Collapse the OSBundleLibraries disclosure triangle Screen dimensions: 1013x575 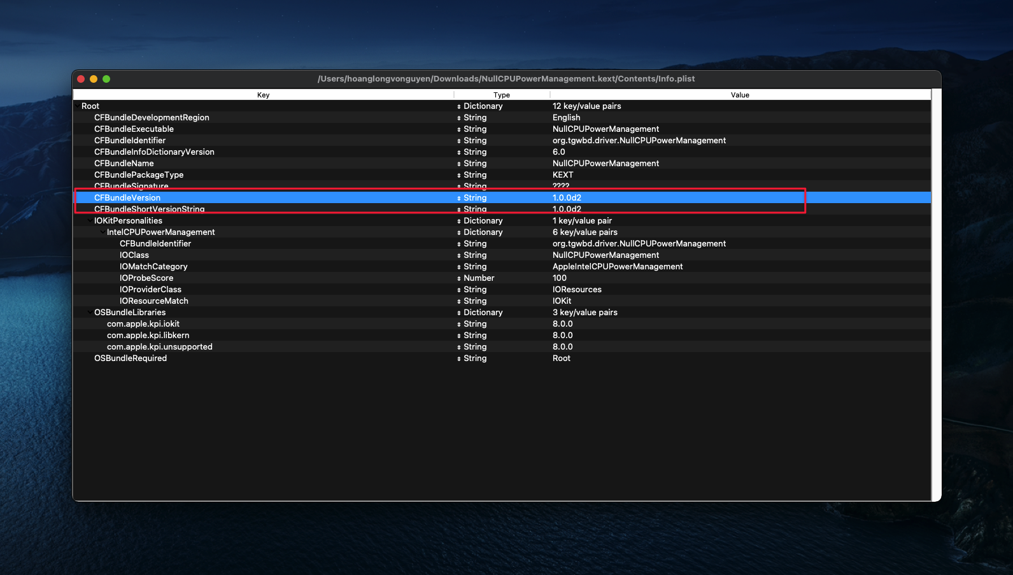90,313
